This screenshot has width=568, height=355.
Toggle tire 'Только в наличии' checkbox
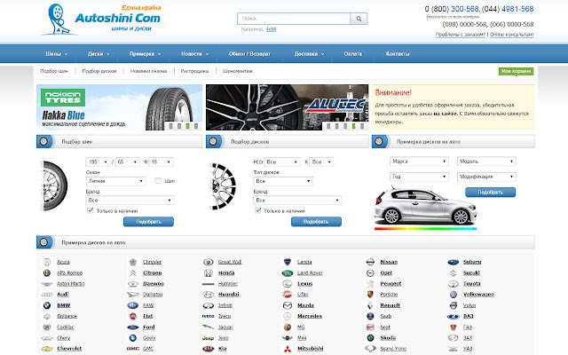pos(91,210)
